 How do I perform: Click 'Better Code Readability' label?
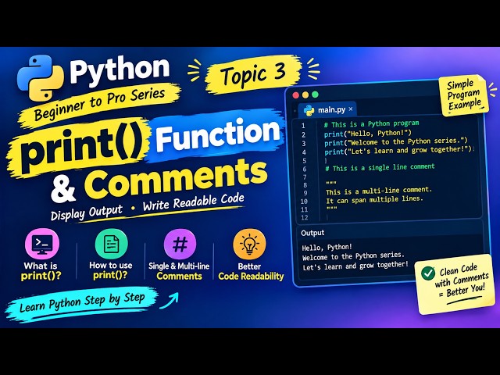coord(251,271)
